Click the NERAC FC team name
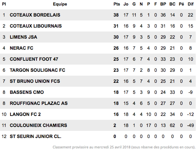This screenshot has width=196, height=151. pos(22,48)
